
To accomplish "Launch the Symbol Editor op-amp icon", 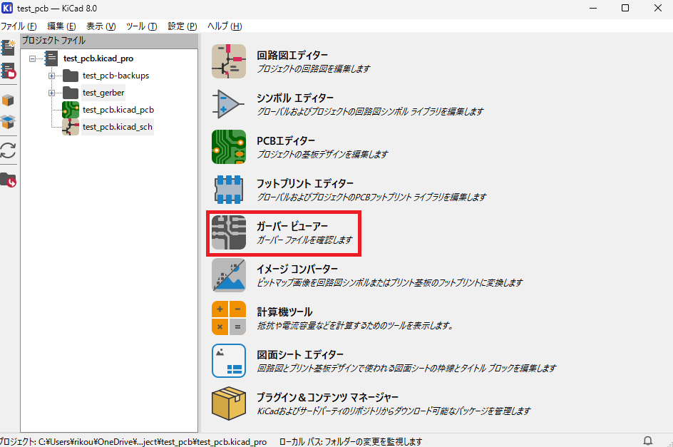I will click(229, 104).
